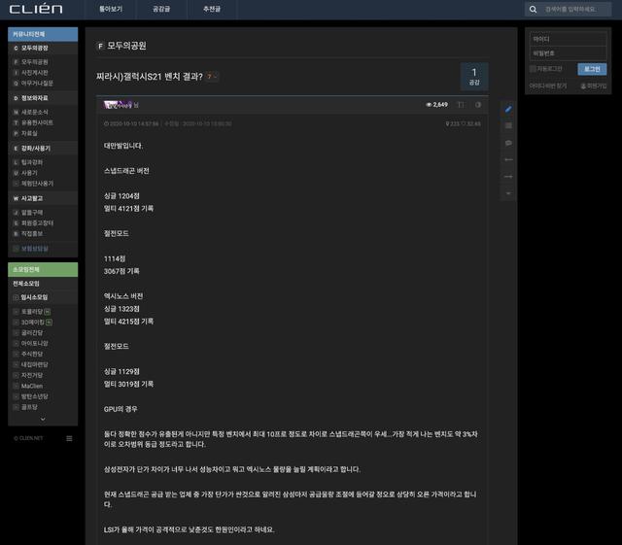
Task: Click the rightmost icon in author bar
Action: (478, 105)
